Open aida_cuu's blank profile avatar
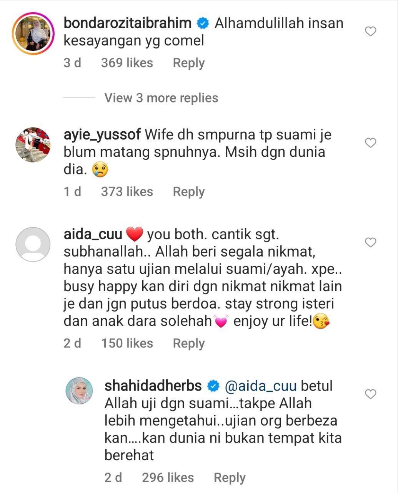The image size is (398, 493). click(x=33, y=245)
